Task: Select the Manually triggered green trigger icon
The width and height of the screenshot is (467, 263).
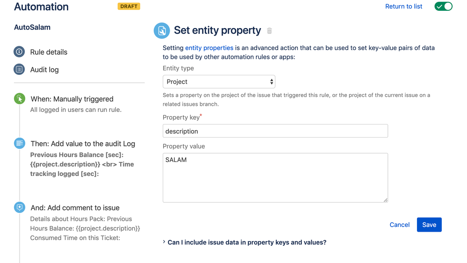Action: 20,99
